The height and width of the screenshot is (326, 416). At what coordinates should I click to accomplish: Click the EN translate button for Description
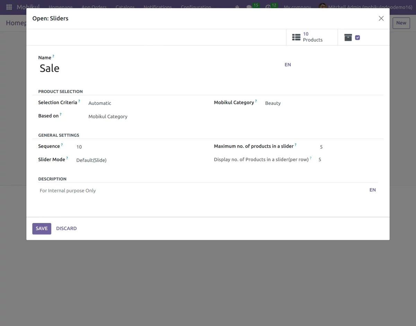(x=373, y=190)
